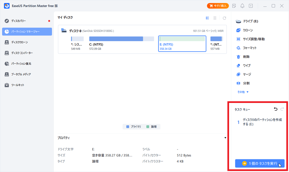Open the notifications bell

(242, 6)
